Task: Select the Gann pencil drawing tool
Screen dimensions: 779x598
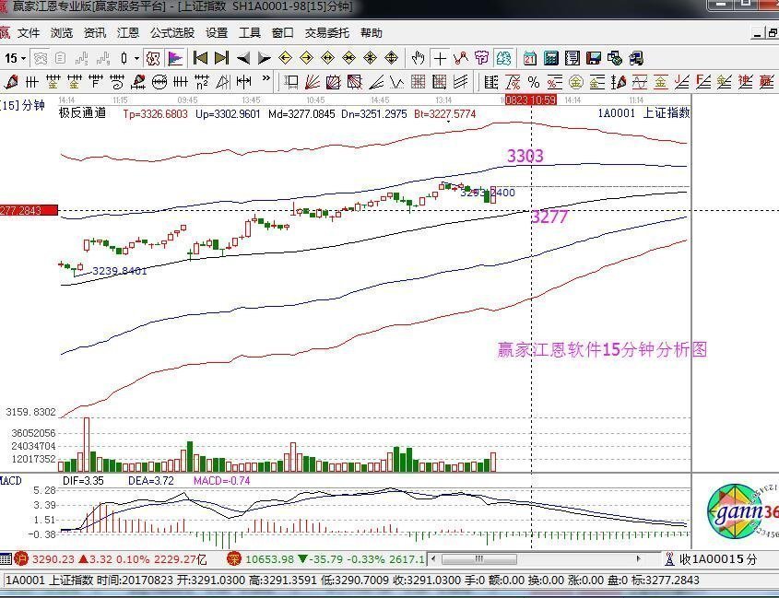Action: coord(10,82)
